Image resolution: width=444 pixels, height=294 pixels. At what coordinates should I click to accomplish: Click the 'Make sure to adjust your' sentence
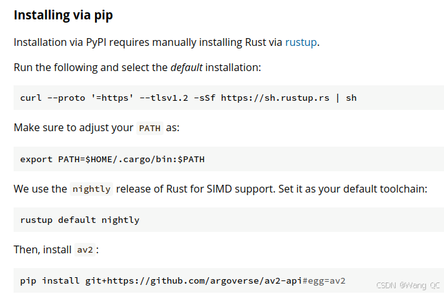(73, 128)
